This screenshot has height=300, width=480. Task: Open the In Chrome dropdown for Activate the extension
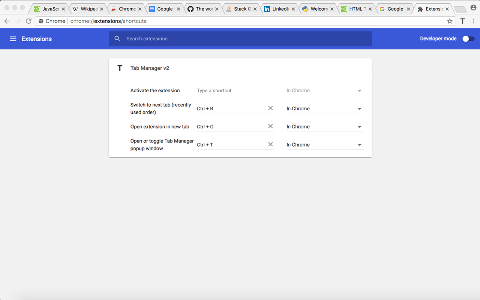click(359, 90)
